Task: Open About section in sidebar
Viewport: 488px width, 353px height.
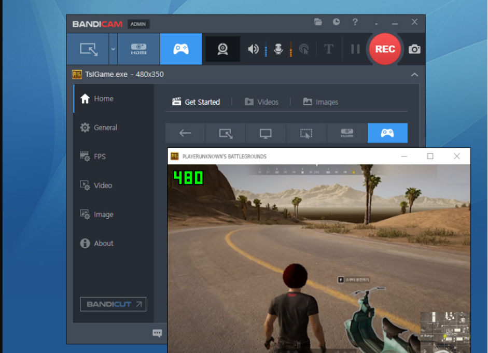Action: pyautogui.click(x=113, y=243)
